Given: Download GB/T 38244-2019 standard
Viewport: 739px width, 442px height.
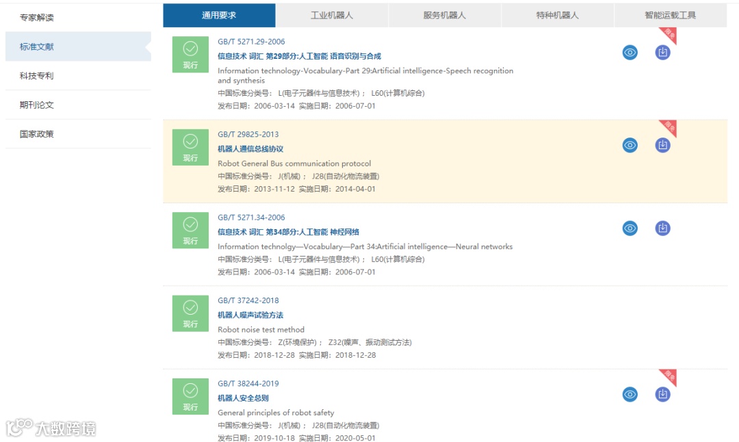Looking at the screenshot, I should 662,394.
